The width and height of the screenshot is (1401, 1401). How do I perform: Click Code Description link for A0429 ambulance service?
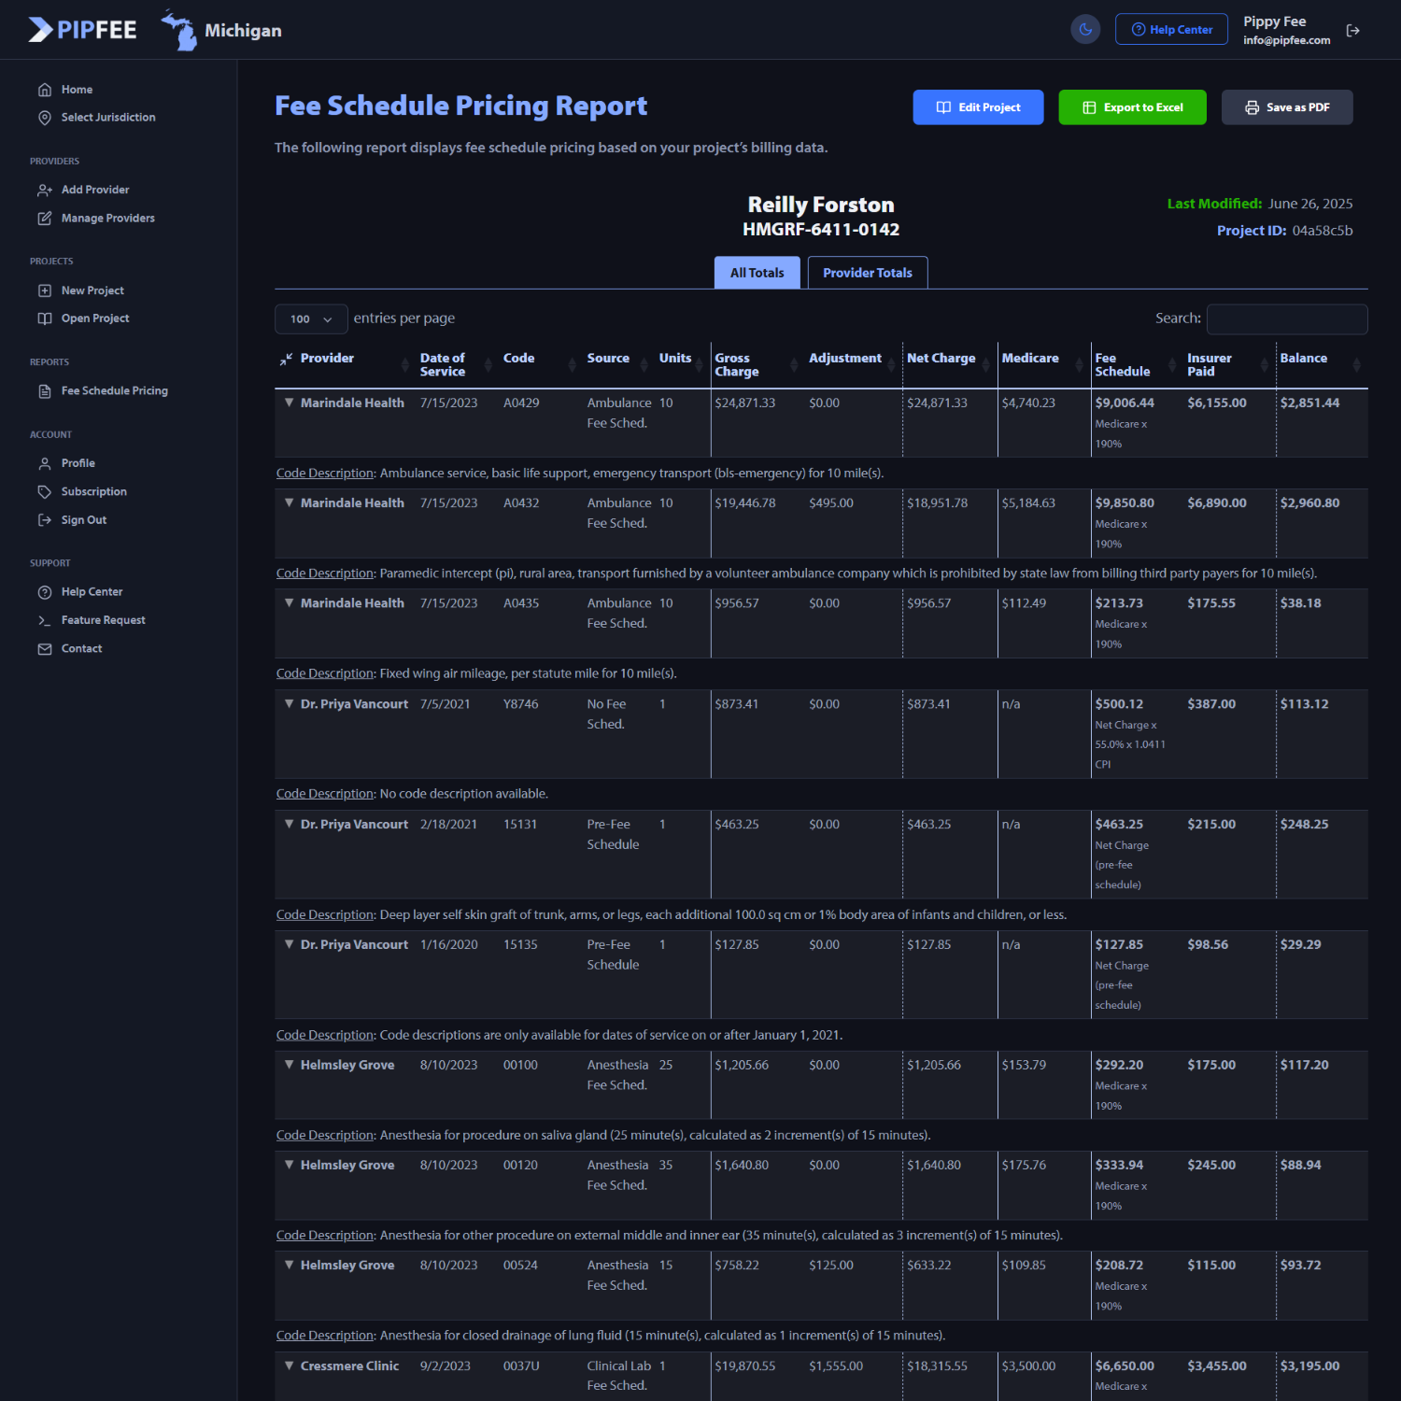pos(325,474)
